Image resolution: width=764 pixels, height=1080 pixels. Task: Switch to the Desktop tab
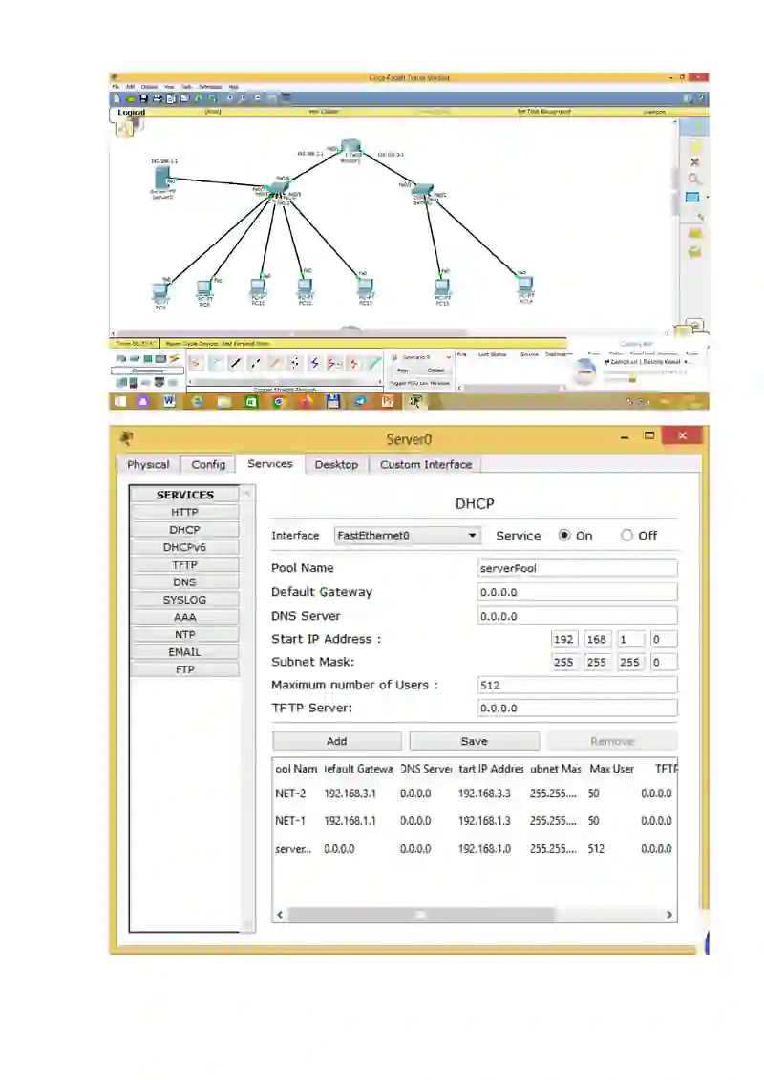tap(336, 465)
